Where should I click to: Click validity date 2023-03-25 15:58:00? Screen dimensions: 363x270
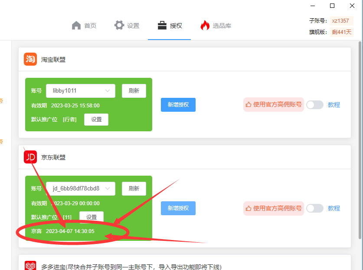pyautogui.click(x=75, y=105)
